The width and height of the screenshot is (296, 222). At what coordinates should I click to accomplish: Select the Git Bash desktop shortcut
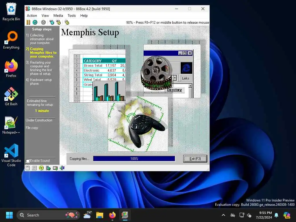pyautogui.click(x=11, y=97)
